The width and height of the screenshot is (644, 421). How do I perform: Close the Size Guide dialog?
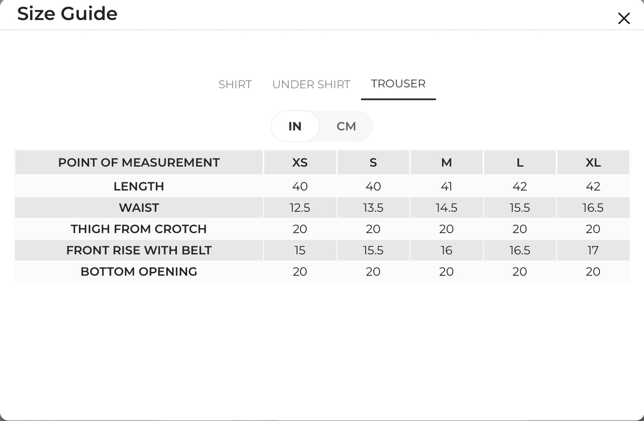point(624,18)
